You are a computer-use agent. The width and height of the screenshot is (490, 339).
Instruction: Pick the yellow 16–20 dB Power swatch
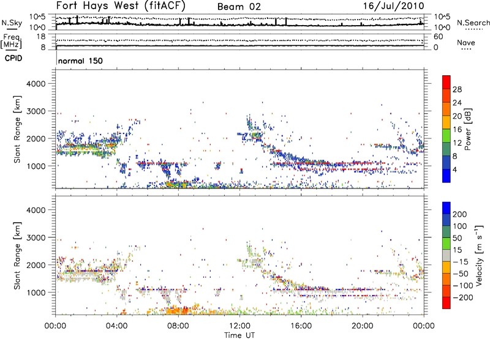click(447, 122)
